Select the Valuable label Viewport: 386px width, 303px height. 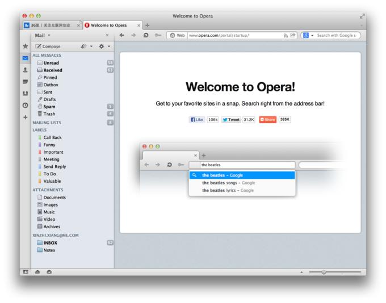[x=73, y=181]
